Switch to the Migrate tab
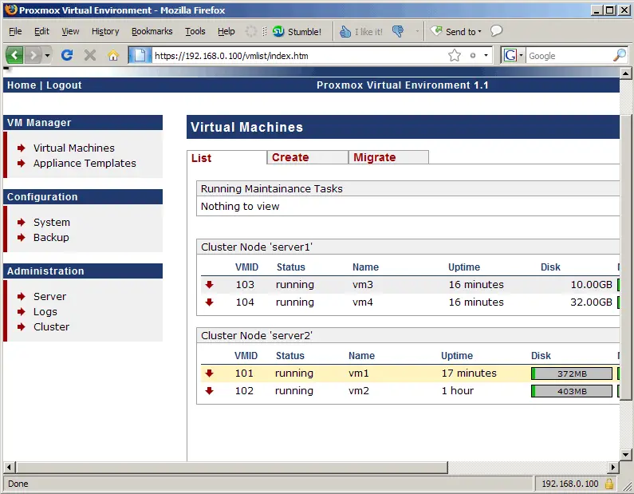 pyautogui.click(x=388, y=157)
